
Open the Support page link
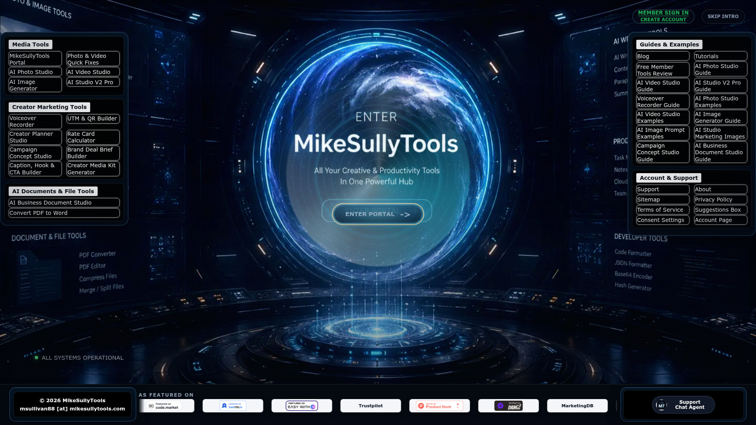(663, 189)
